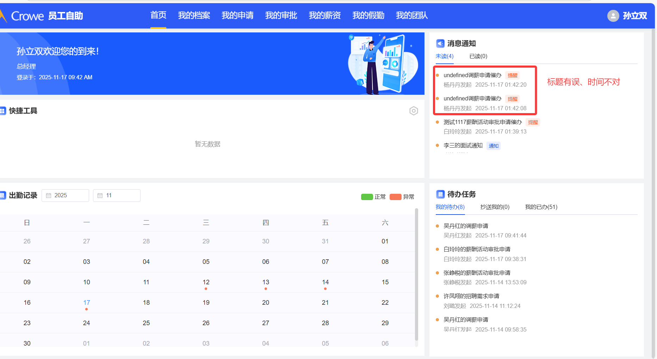Click the calendar icon in month field
The image size is (657, 359).
click(x=100, y=196)
